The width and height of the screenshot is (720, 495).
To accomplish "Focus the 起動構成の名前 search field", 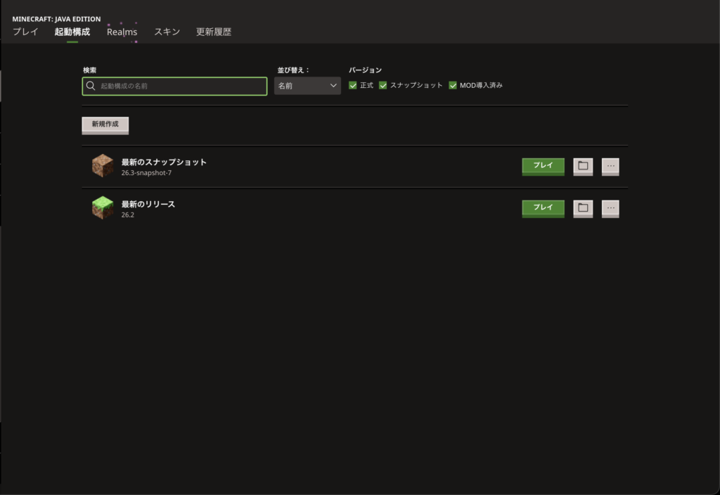I will (174, 86).
